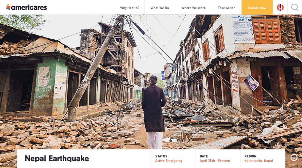Click the April 25th—Present date text
The height and width of the screenshot is (168, 302).
pyautogui.click(x=215, y=161)
